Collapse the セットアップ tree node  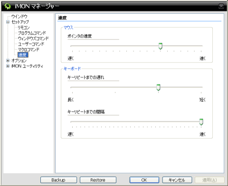pyautogui.click(x=8, y=22)
